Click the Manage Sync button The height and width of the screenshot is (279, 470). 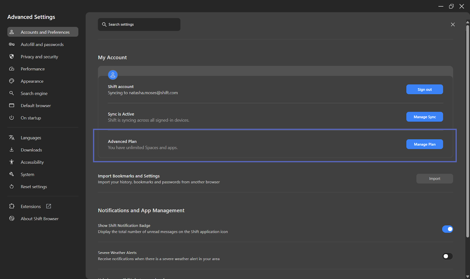[x=424, y=117]
